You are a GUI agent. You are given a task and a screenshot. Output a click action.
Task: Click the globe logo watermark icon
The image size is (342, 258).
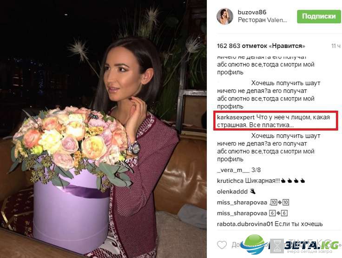pyautogui.click(x=254, y=245)
